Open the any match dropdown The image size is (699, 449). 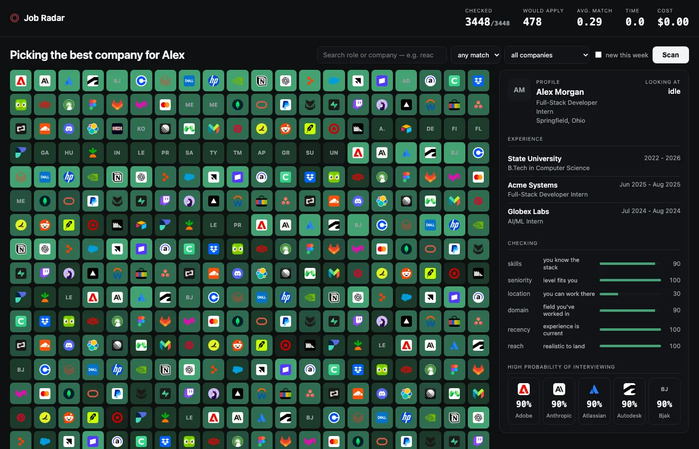pyautogui.click(x=476, y=55)
